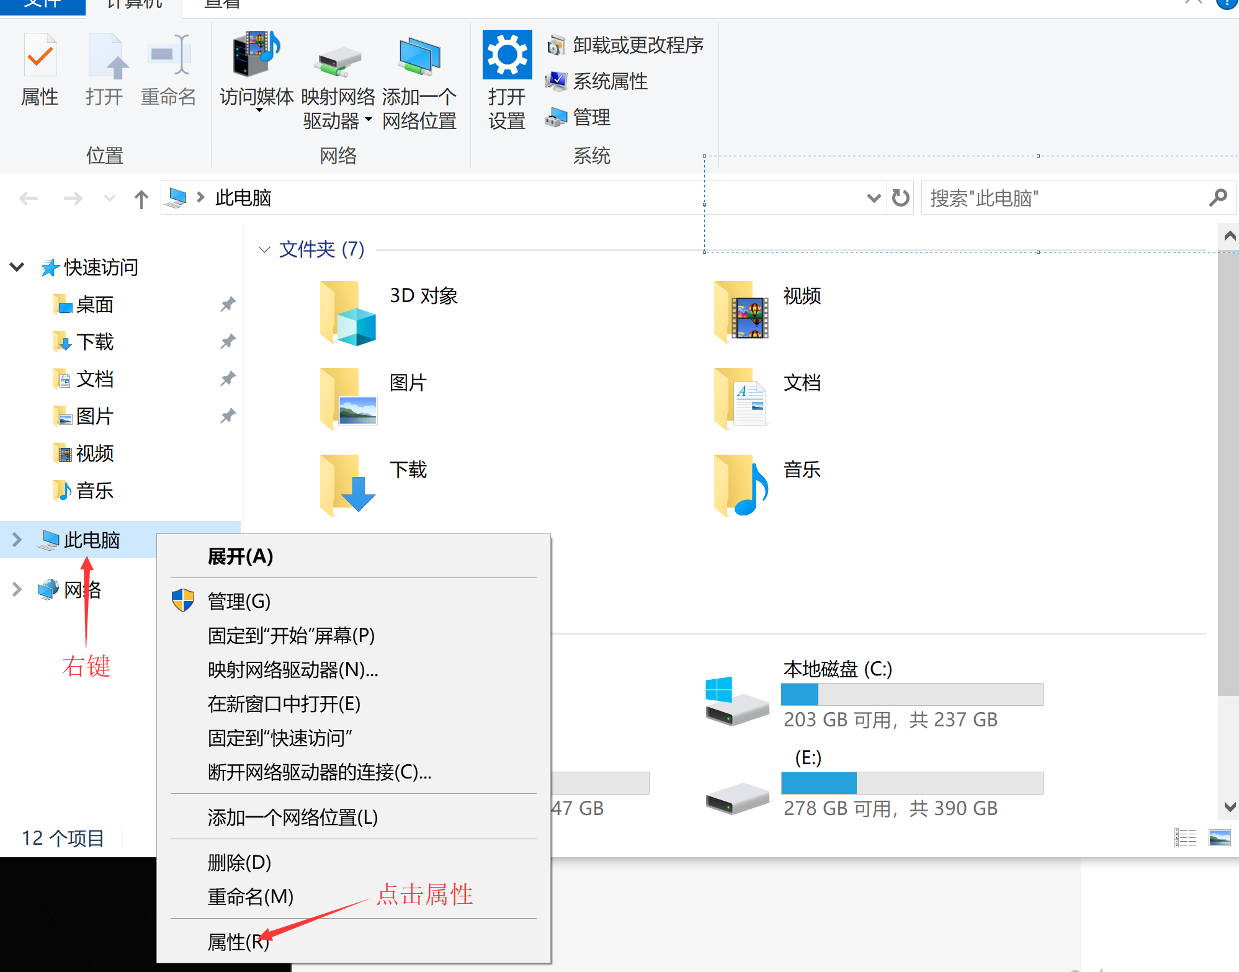Click the 重命名 button in ribbon

(x=168, y=68)
